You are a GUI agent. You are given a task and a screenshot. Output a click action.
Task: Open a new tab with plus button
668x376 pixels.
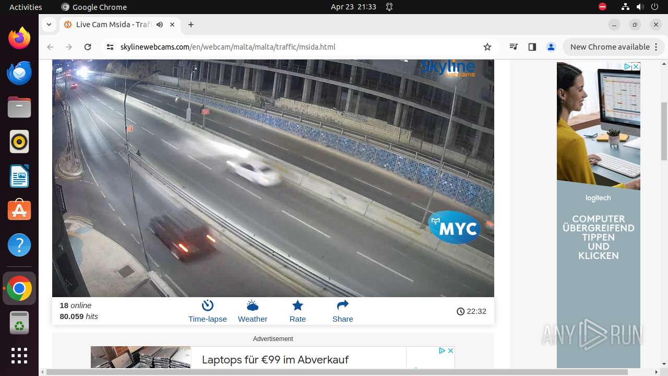point(191,25)
